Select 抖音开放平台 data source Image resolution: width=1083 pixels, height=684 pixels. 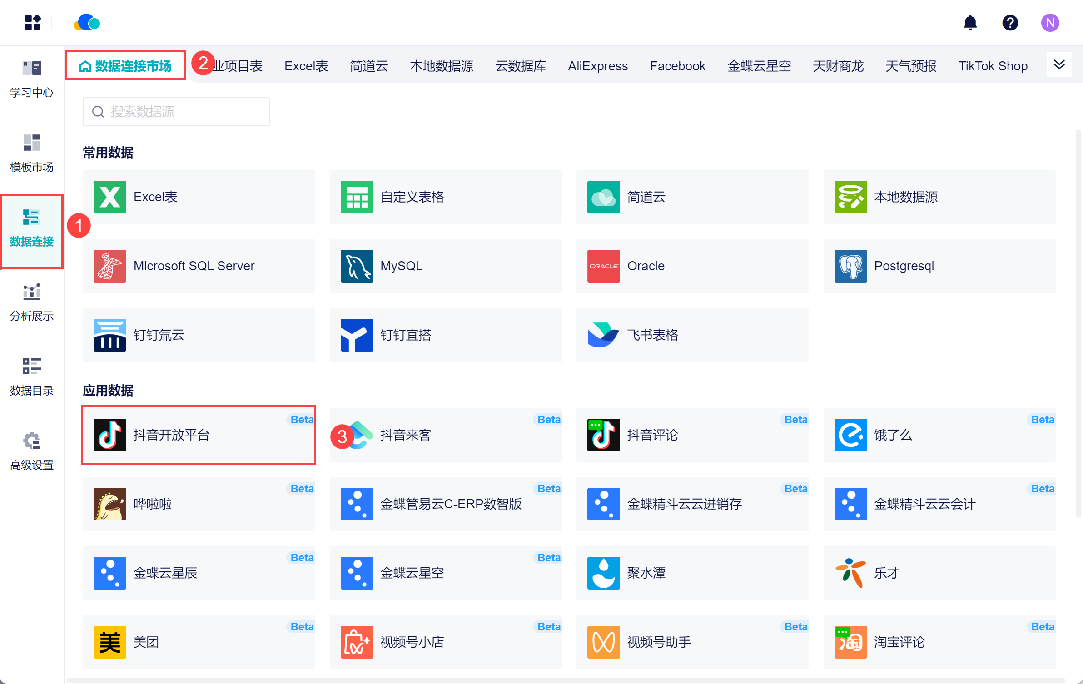pyautogui.click(x=199, y=435)
